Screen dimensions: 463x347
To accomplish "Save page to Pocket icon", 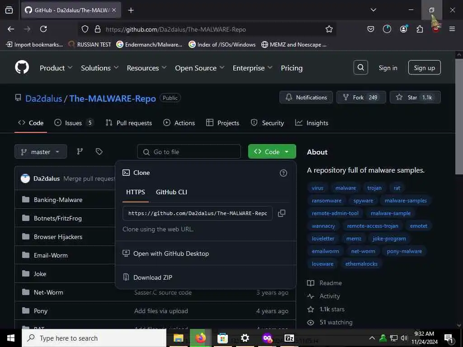I will coord(371,29).
